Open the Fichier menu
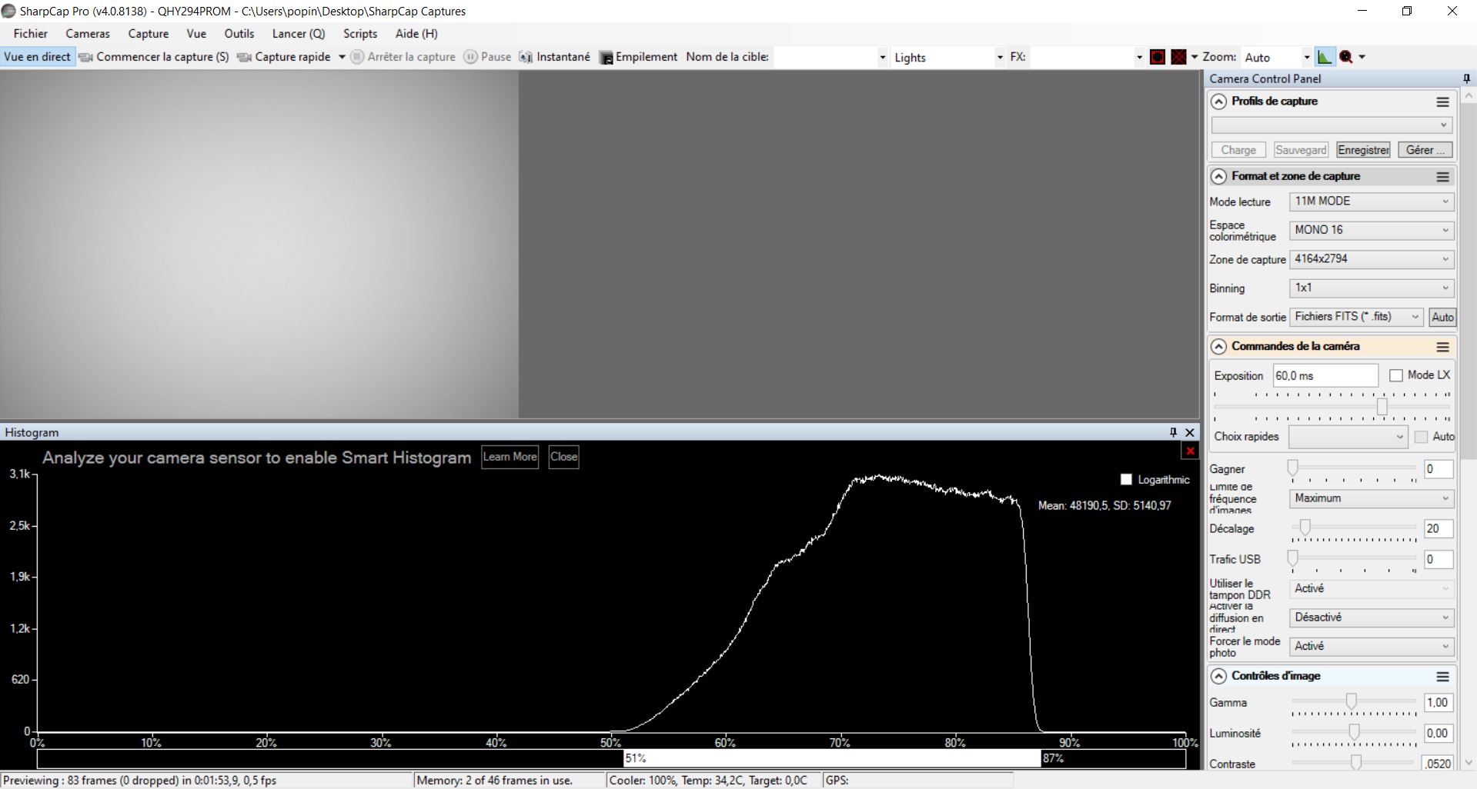The width and height of the screenshot is (1477, 789). (31, 34)
